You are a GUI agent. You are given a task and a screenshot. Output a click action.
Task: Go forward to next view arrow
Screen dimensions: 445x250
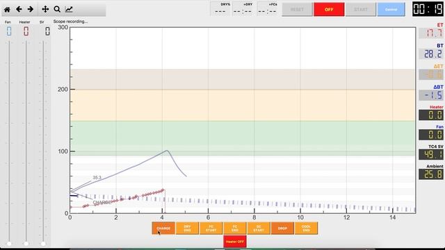pyautogui.click(x=31, y=9)
